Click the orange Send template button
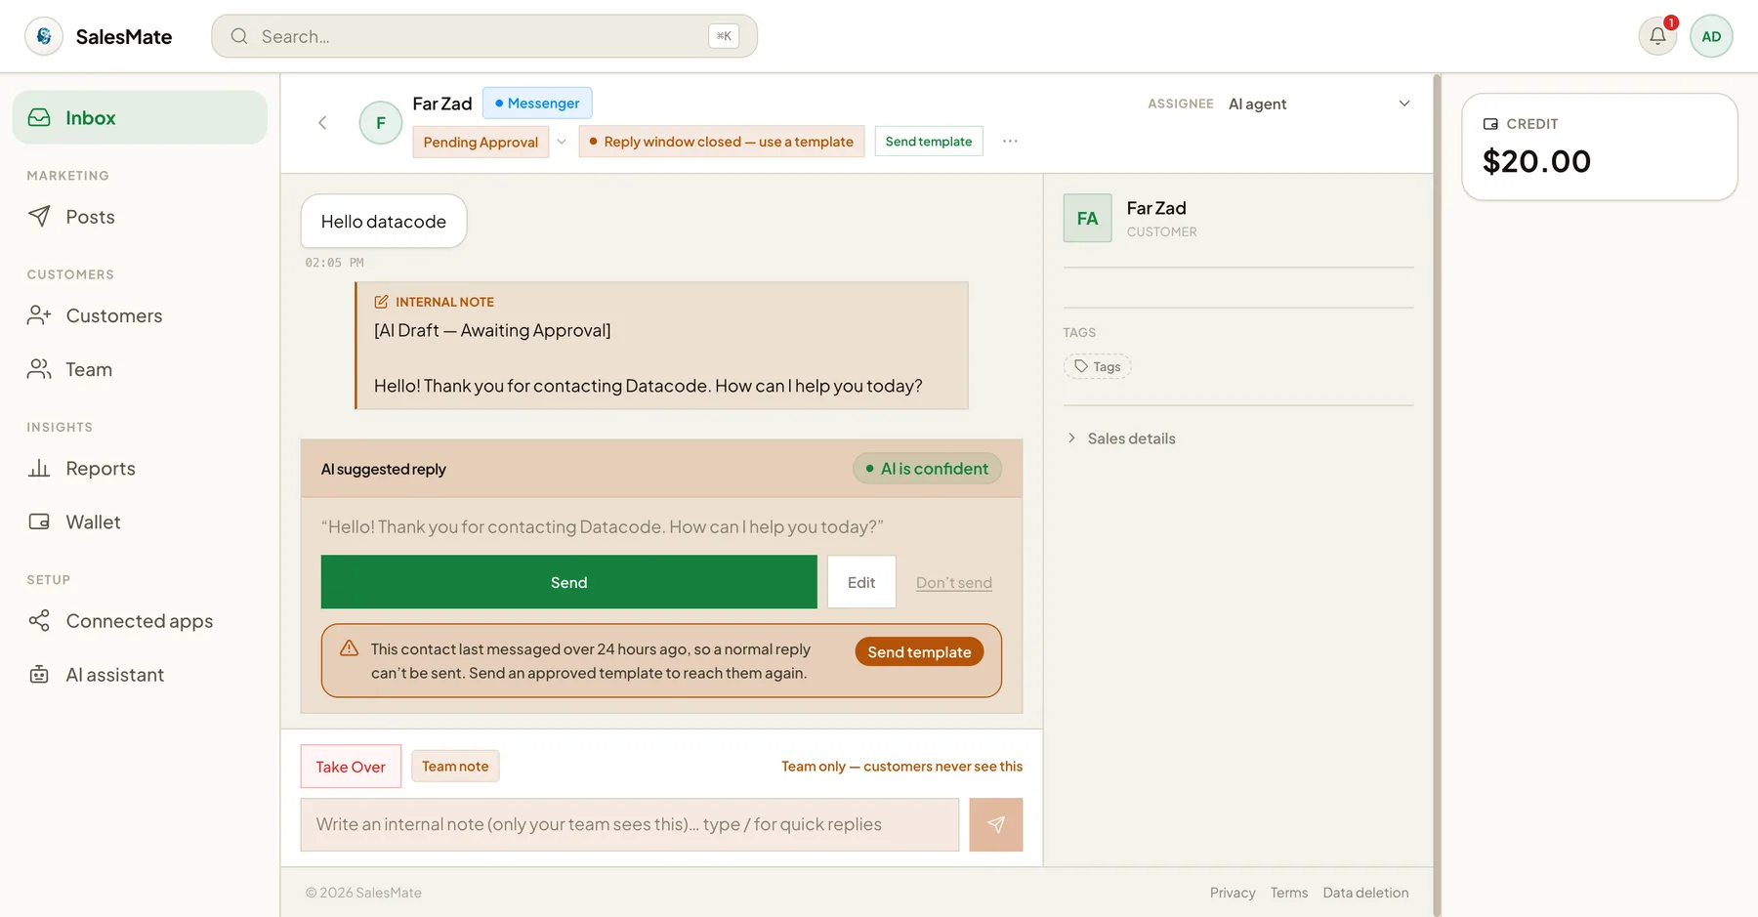The image size is (1758, 917). (919, 651)
